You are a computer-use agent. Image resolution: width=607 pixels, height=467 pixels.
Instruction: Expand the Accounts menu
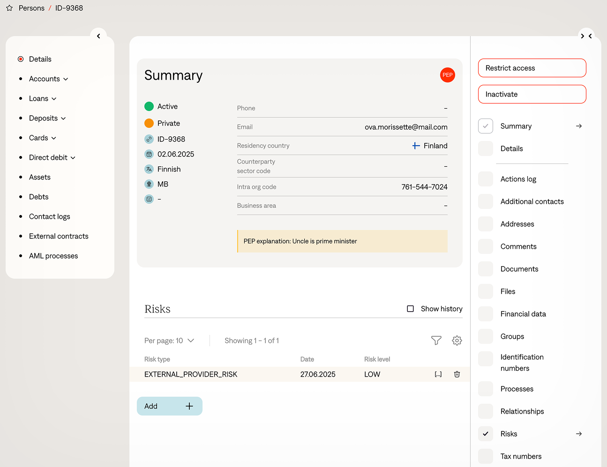49,79
